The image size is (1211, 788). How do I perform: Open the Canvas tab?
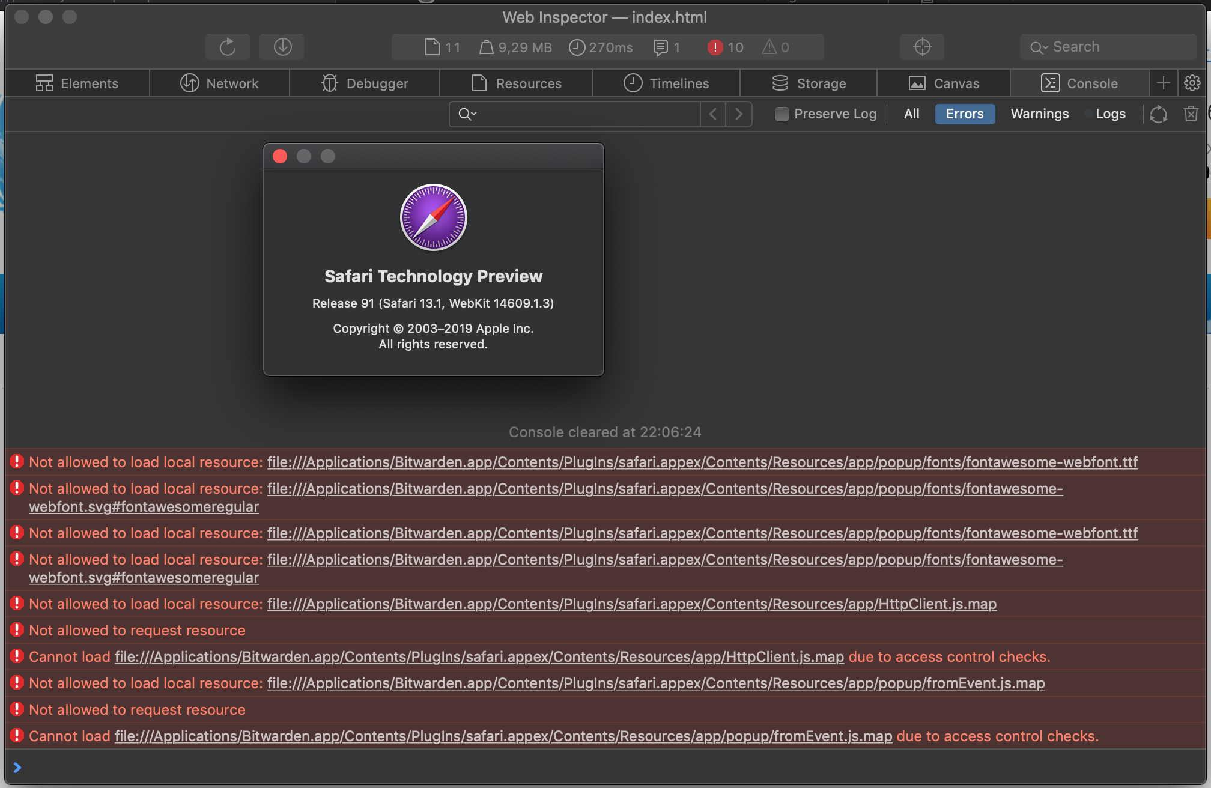tap(944, 83)
